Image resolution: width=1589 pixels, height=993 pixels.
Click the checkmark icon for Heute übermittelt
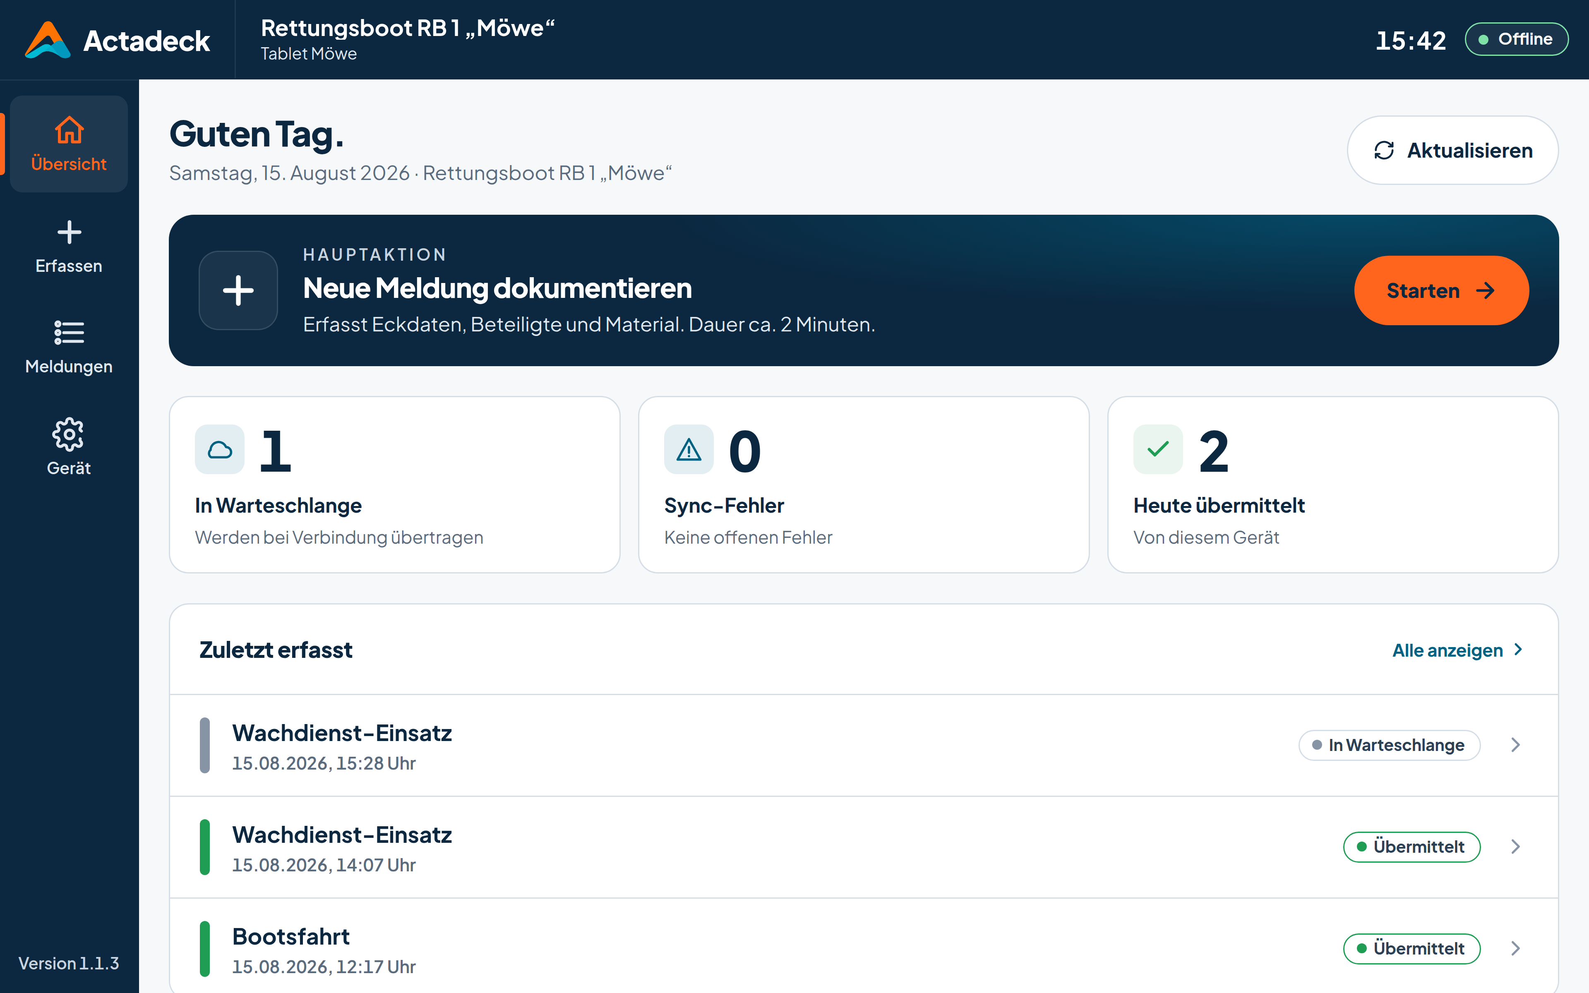tap(1157, 450)
